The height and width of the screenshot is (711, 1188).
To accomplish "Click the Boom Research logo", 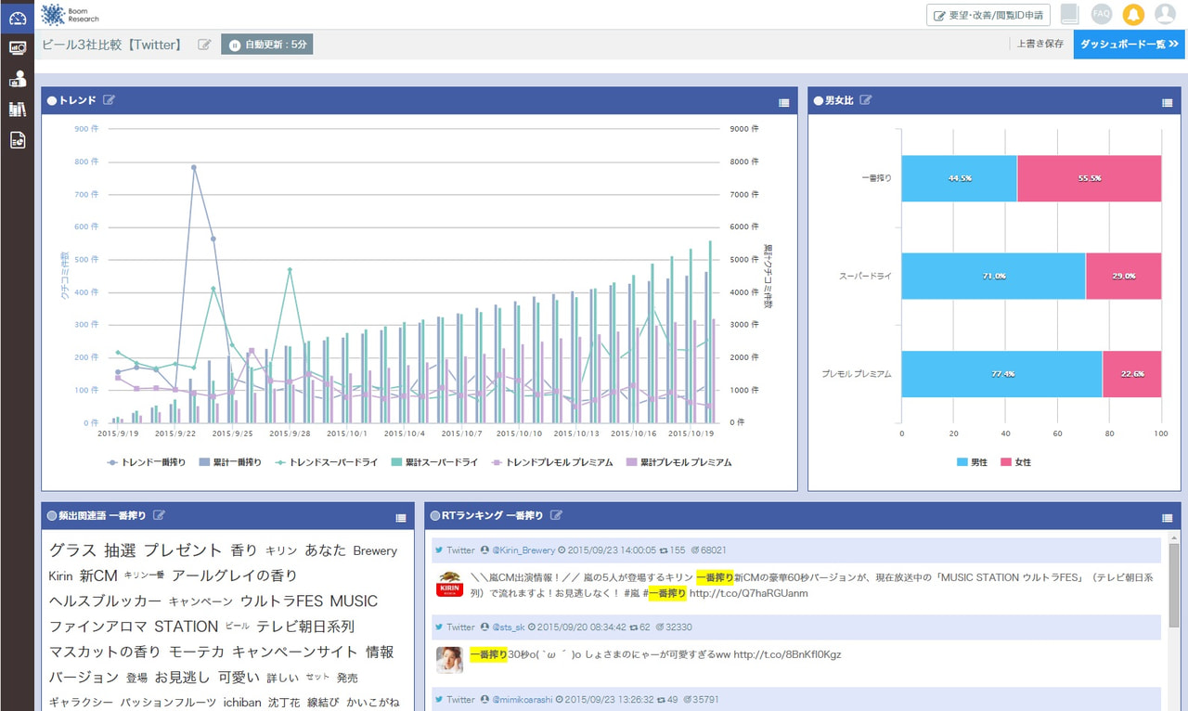I will 70,14.
